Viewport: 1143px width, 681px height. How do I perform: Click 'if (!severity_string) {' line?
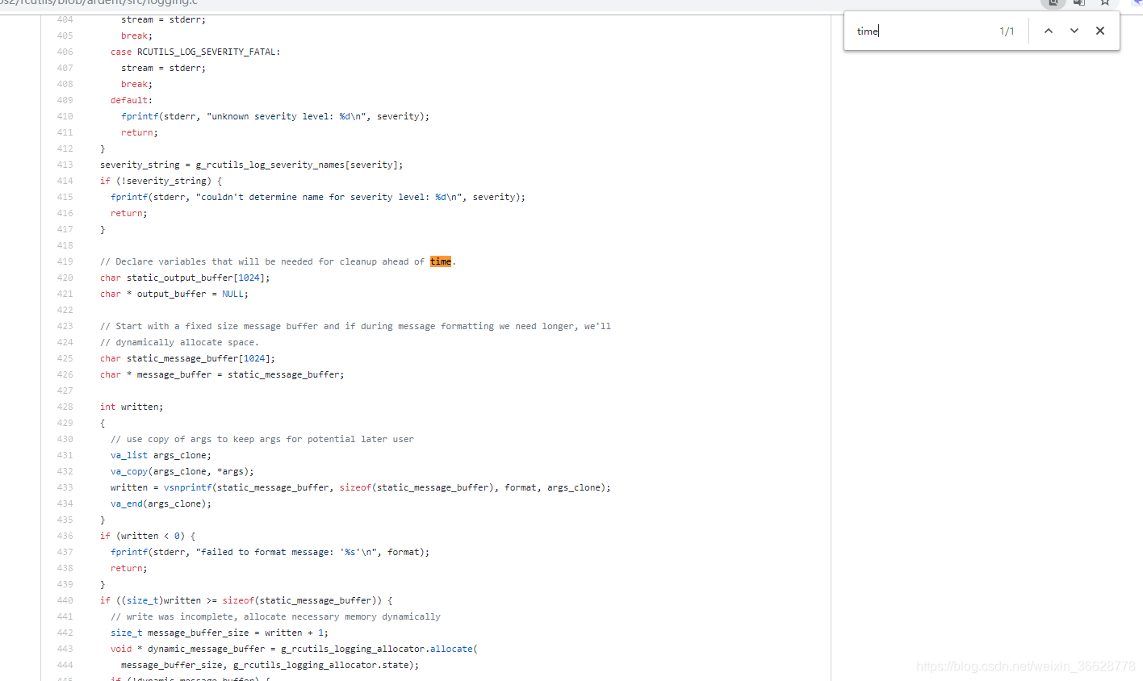pyautogui.click(x=161, y=181)
